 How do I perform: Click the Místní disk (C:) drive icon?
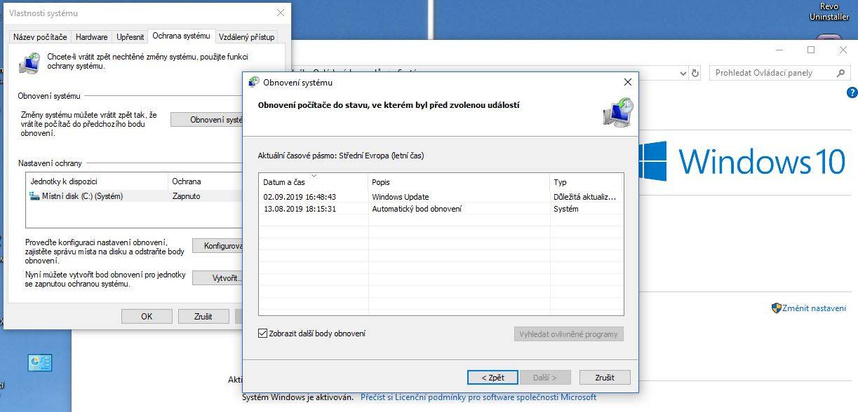tap(34, 196)
